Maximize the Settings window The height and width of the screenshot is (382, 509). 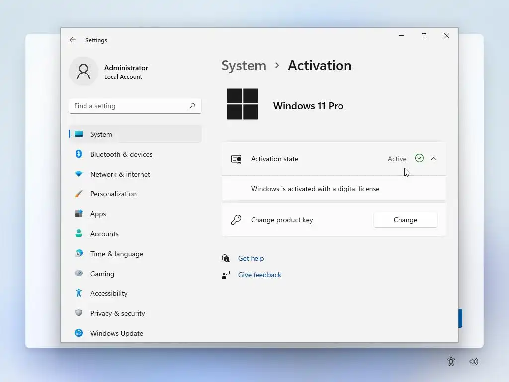(424, 36)
